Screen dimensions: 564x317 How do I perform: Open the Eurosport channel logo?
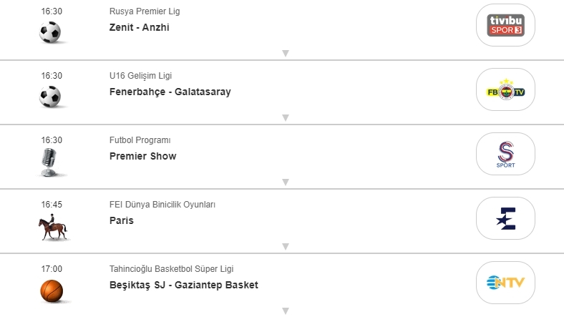[505, 218]
